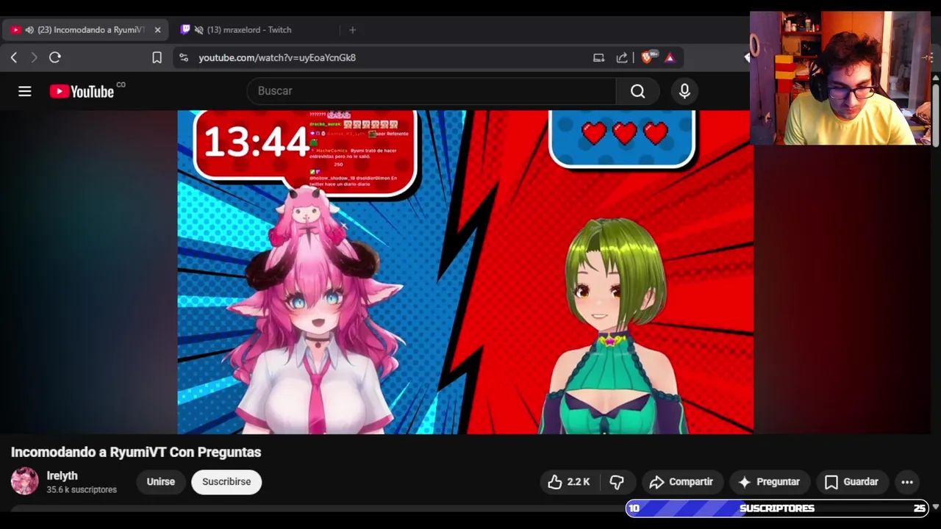Click the video player area
Viewport: 941px width, 529px height.
click(465, 272)
